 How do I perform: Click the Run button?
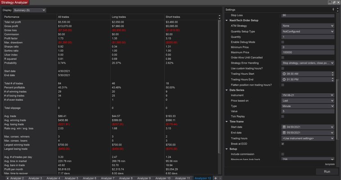(x=327, y=171)
